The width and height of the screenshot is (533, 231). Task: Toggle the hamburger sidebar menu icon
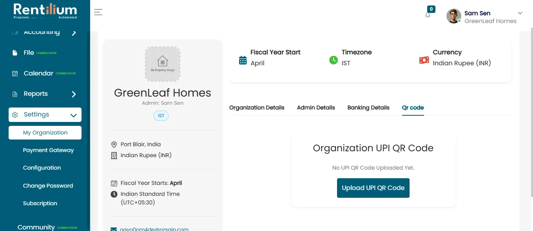pos(98,12)
